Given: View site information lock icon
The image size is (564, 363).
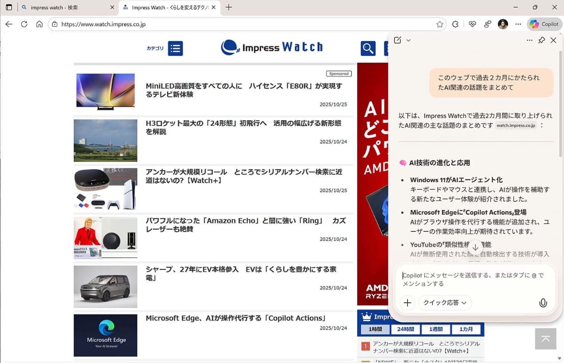Looking at the screenshot, I should pos(55,24).
